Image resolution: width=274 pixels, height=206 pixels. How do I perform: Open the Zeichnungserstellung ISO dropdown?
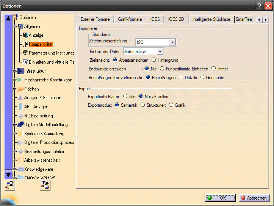172,42
